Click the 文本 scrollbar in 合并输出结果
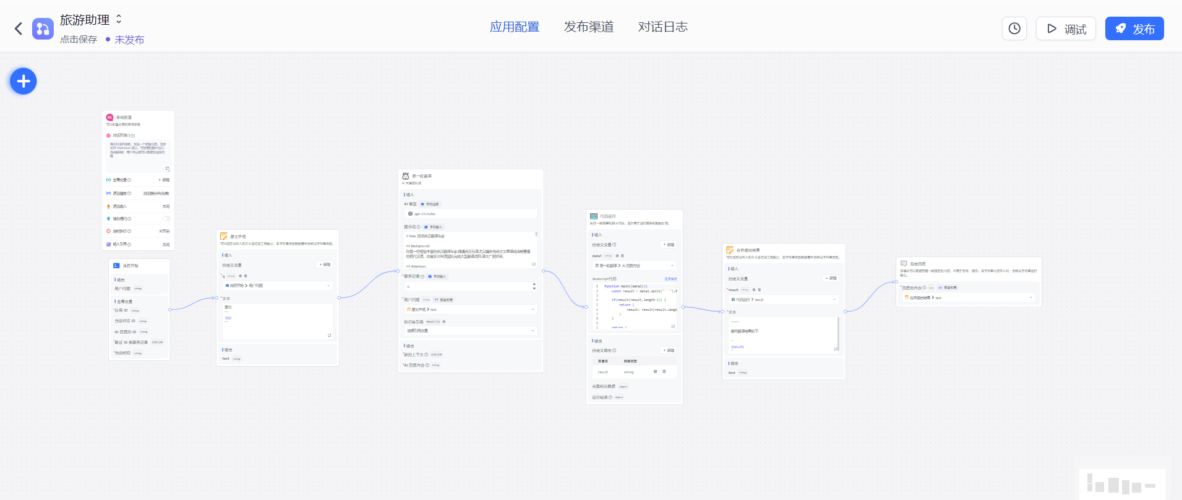The width and height of the screenshot is (1182, 500). [x=838, y=334]
